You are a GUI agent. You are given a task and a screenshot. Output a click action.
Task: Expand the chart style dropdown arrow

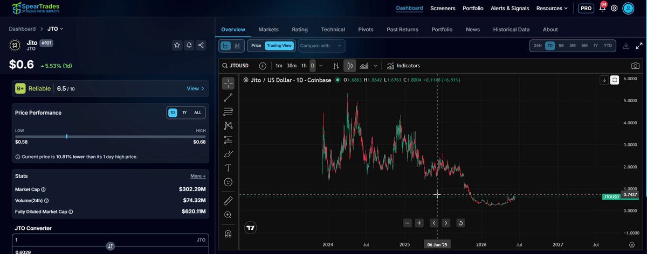click(375, 66)
